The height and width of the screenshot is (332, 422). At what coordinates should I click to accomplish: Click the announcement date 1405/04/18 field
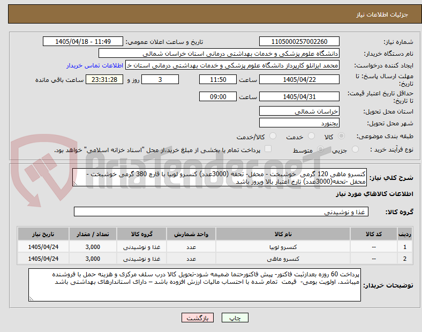click(83, 41)
